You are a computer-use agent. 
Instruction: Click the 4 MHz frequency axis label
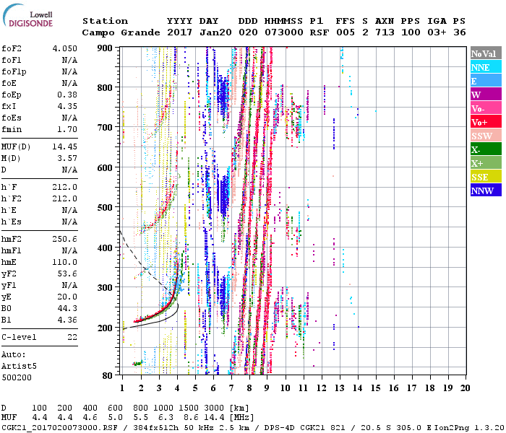177,388
